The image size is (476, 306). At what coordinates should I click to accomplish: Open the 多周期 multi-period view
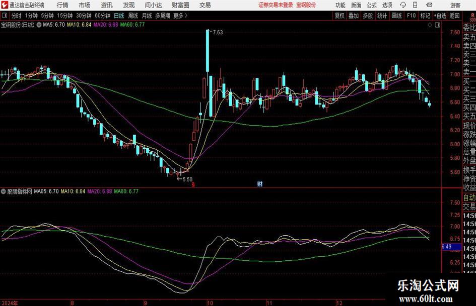point(163,16)
